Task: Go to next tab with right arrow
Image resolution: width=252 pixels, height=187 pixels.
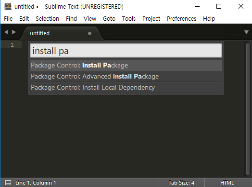Action: click(x=14, y=32)
